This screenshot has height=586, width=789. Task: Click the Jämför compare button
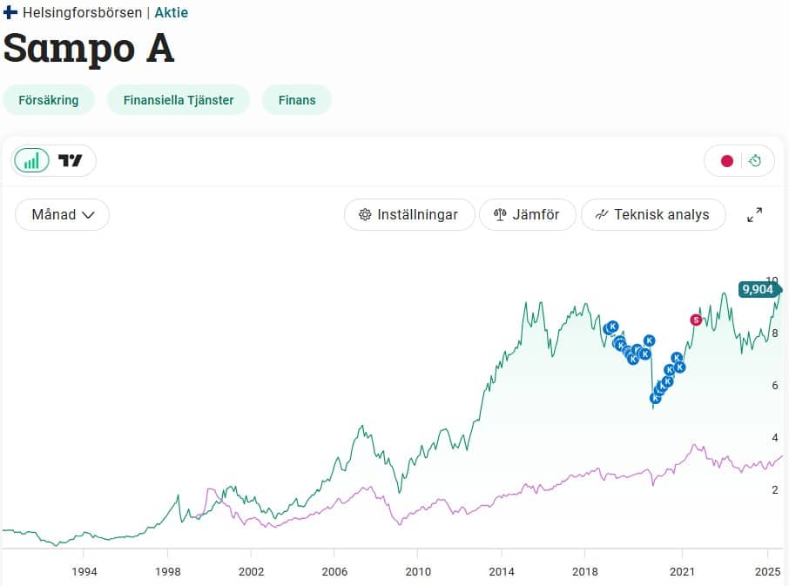click(528, 214)
